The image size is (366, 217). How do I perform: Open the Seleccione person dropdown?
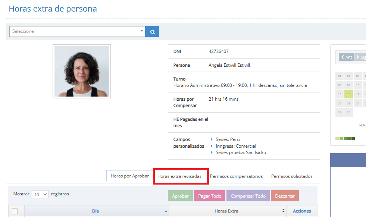pyautogui.click(x=77, y=32)
